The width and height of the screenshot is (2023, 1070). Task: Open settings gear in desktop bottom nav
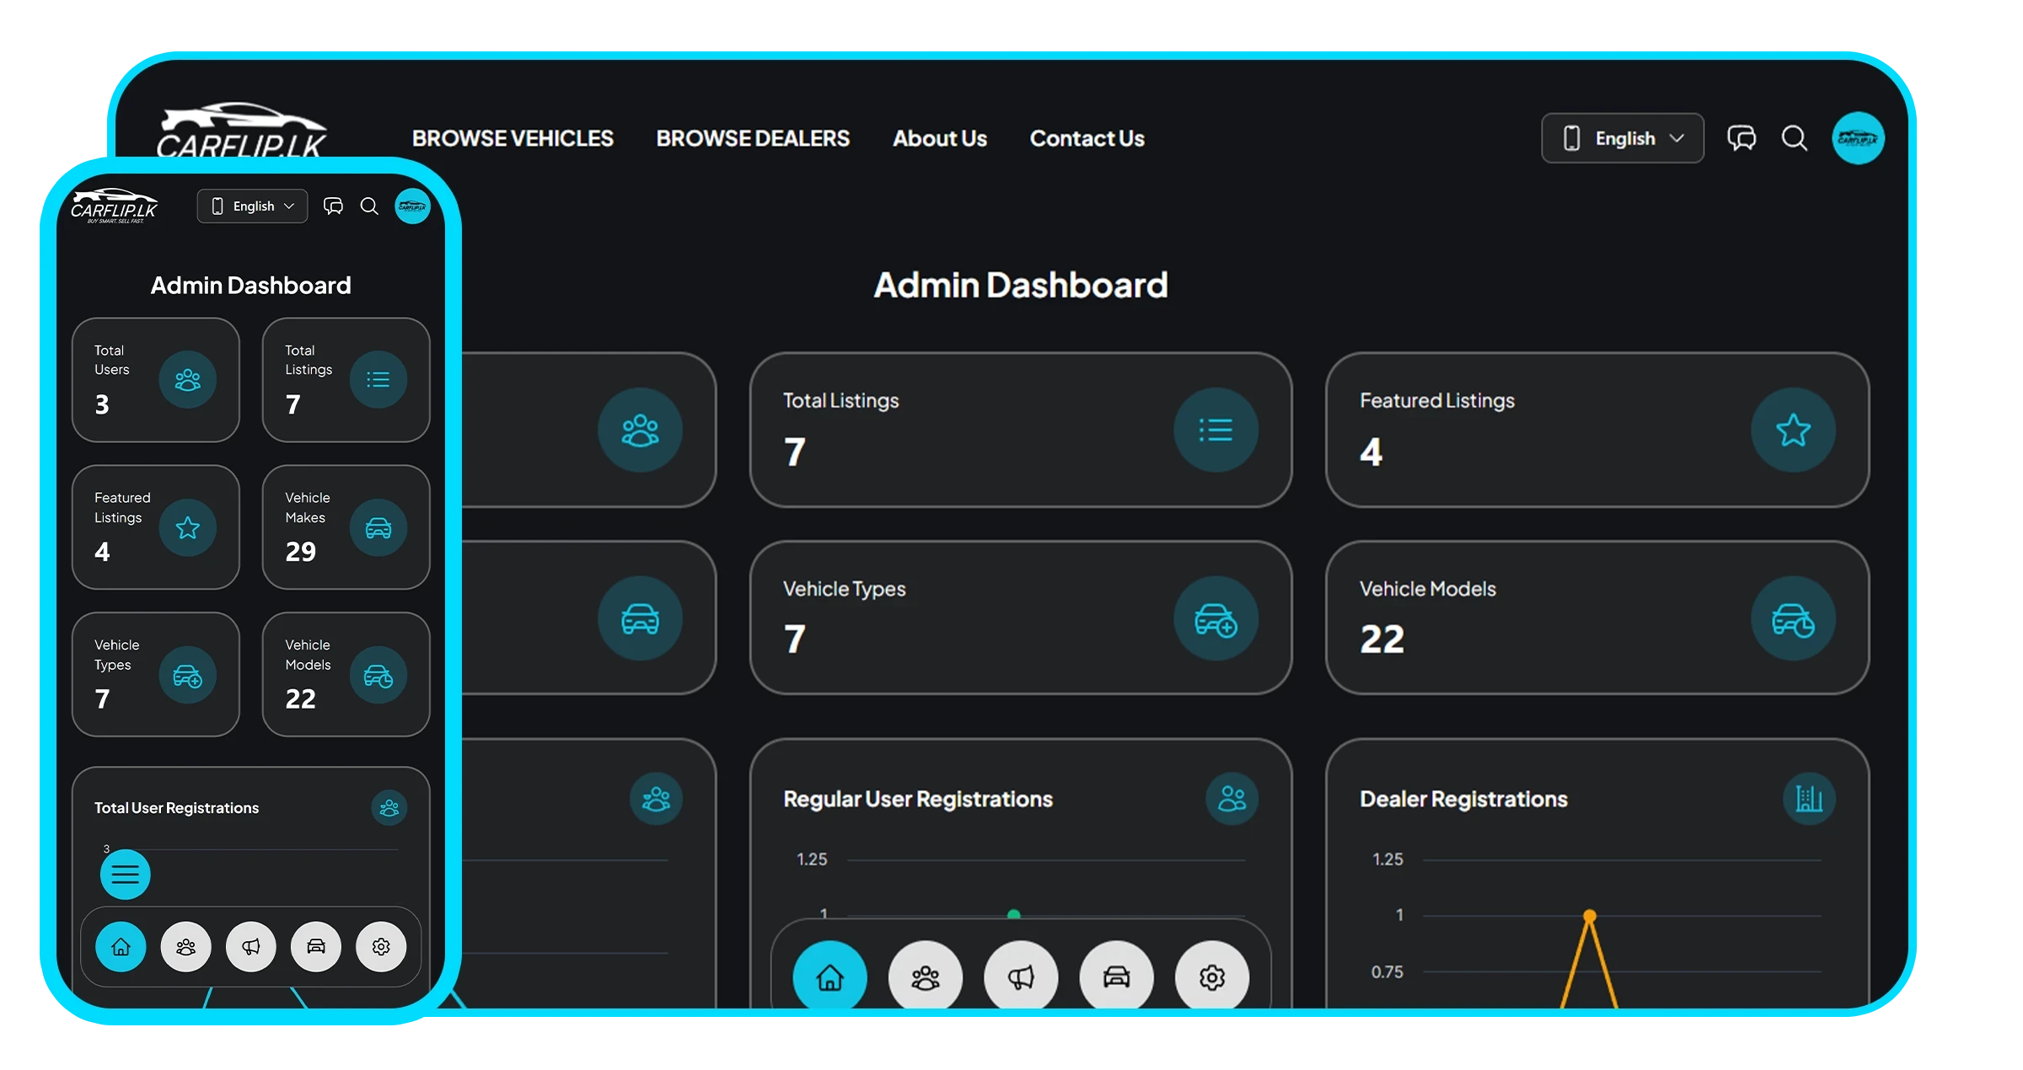(x=1212, y=976)
